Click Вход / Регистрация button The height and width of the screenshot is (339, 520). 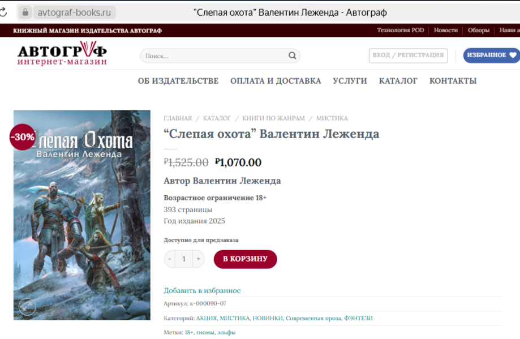coord(408,55)
